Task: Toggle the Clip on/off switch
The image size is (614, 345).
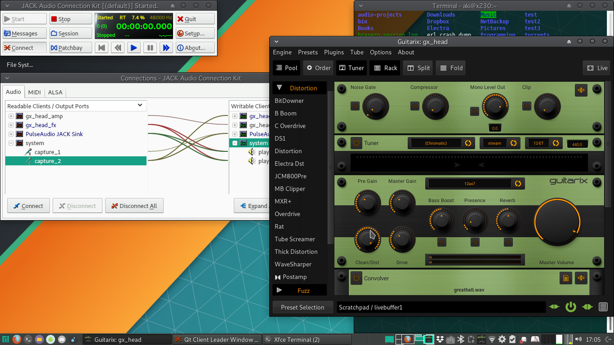Action: click(527, 106)
